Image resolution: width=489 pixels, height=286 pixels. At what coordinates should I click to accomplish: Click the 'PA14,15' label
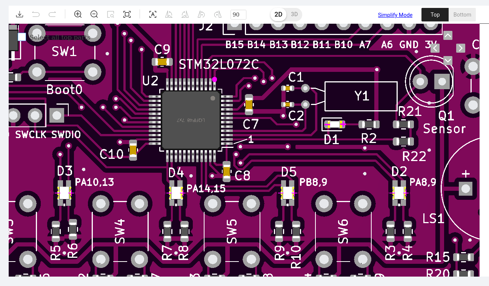(x=206, y=188)
